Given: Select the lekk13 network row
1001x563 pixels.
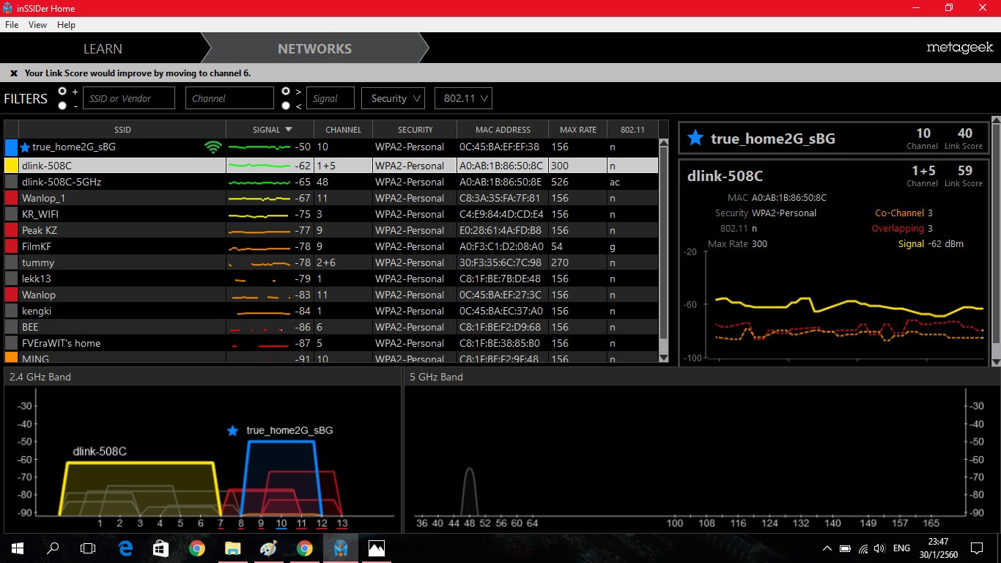Looking at the screenshot, I should tap(331, 279).
